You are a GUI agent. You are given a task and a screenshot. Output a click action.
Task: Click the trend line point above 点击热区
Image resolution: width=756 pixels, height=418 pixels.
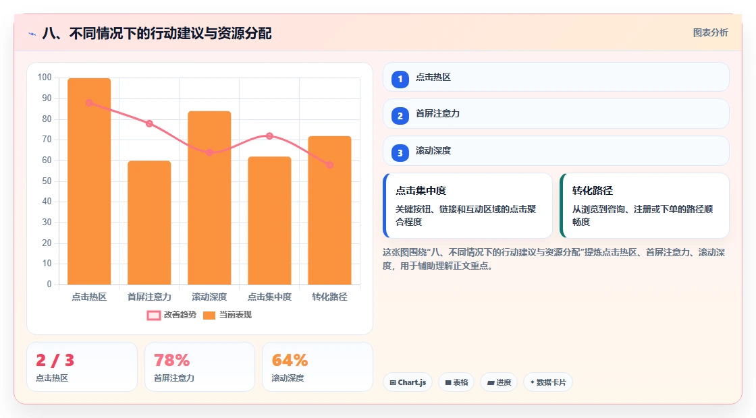[x=89, y=102]
